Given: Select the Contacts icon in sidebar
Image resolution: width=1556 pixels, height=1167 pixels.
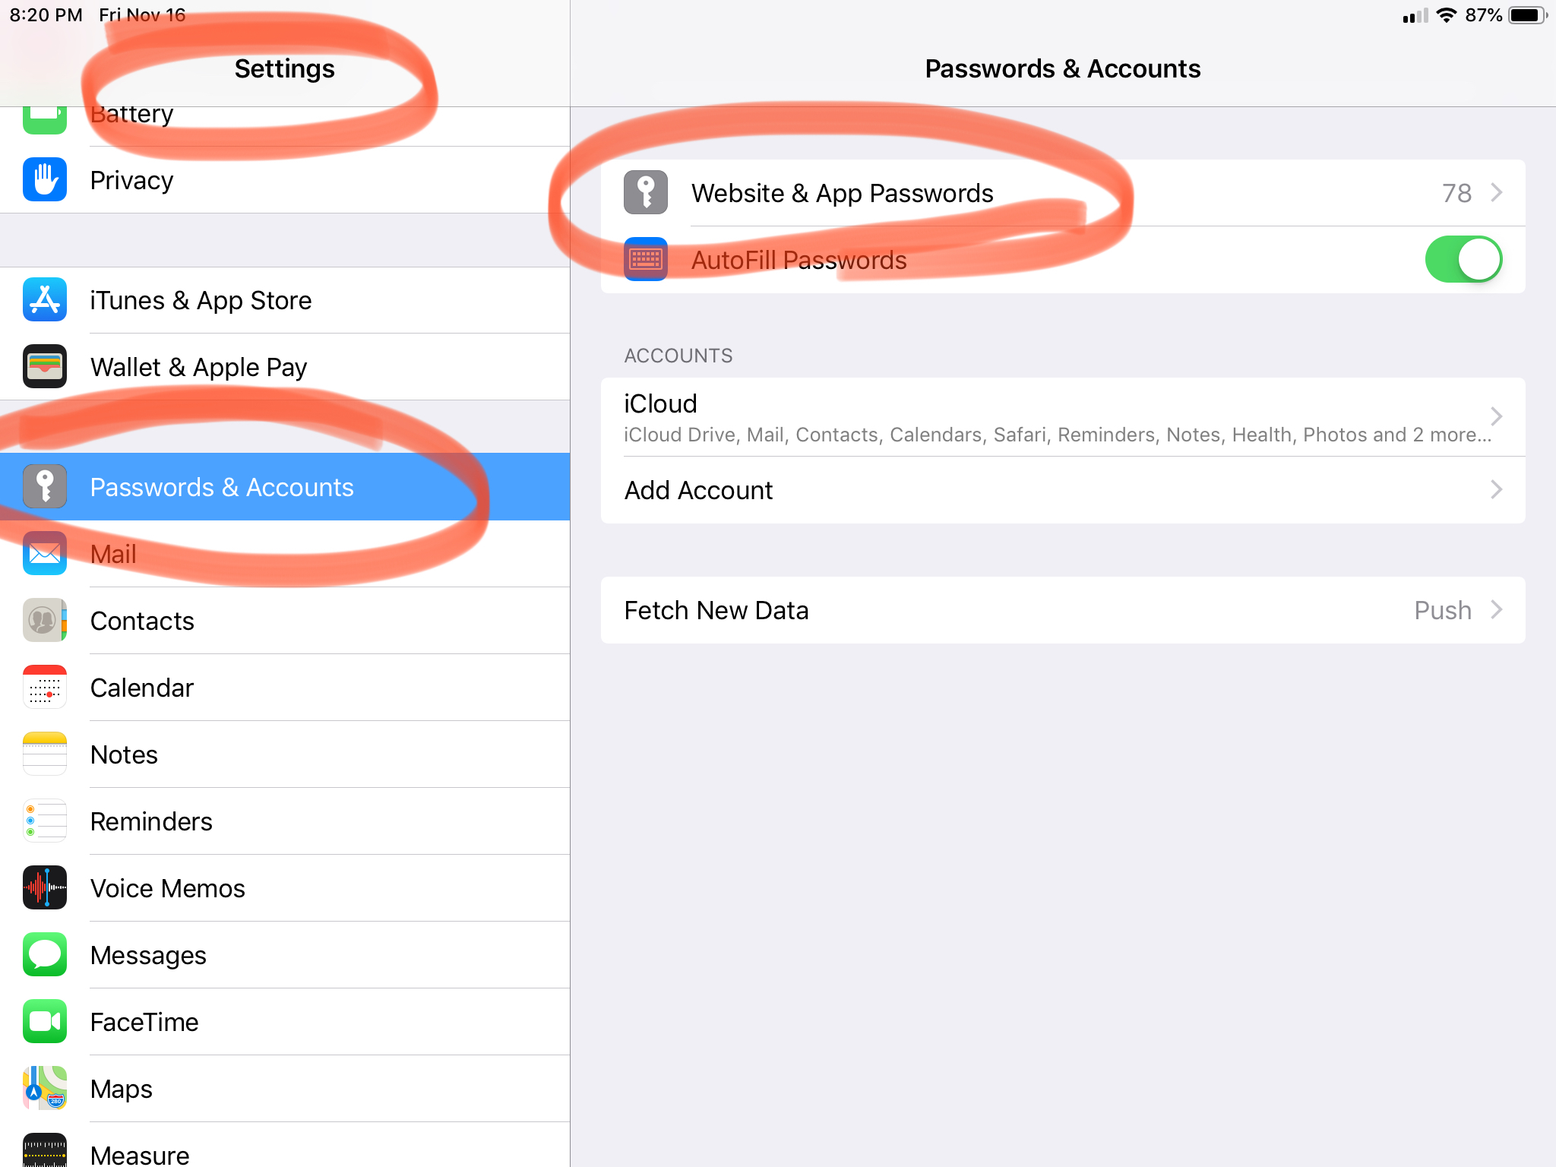Looking at the screenshot, I should pyautogui.click(x=45, y=621).
